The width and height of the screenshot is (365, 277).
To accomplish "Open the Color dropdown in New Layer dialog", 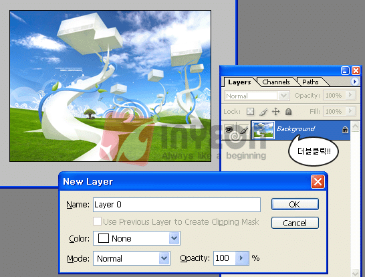I will click(x=174, y=238).
